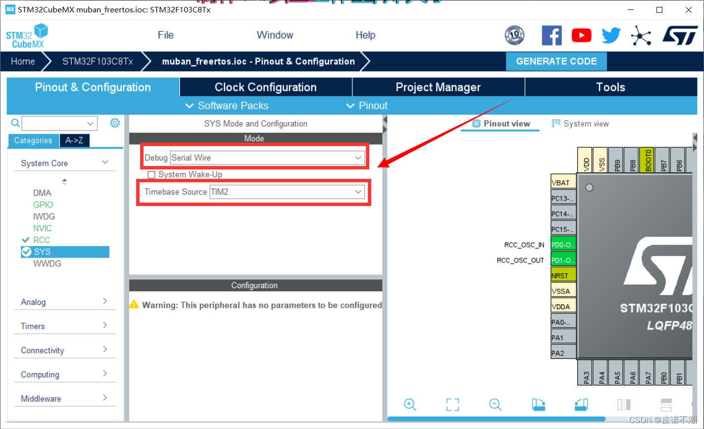Viewport: 704px width, 429px height.
Task: Rotate the chip clockwise
Action: (x=538, y=405)
